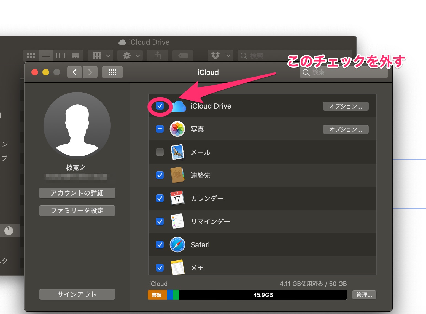Screen dimensions: 426x314
Task: Open Dropbox dropdown in Finder toolbar
Action: click(220, 56)
